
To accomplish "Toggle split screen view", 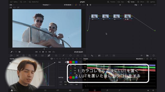I will tap(14, 7).
